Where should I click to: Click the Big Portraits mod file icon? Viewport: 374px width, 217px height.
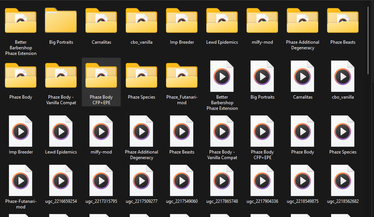click(262, 76)
